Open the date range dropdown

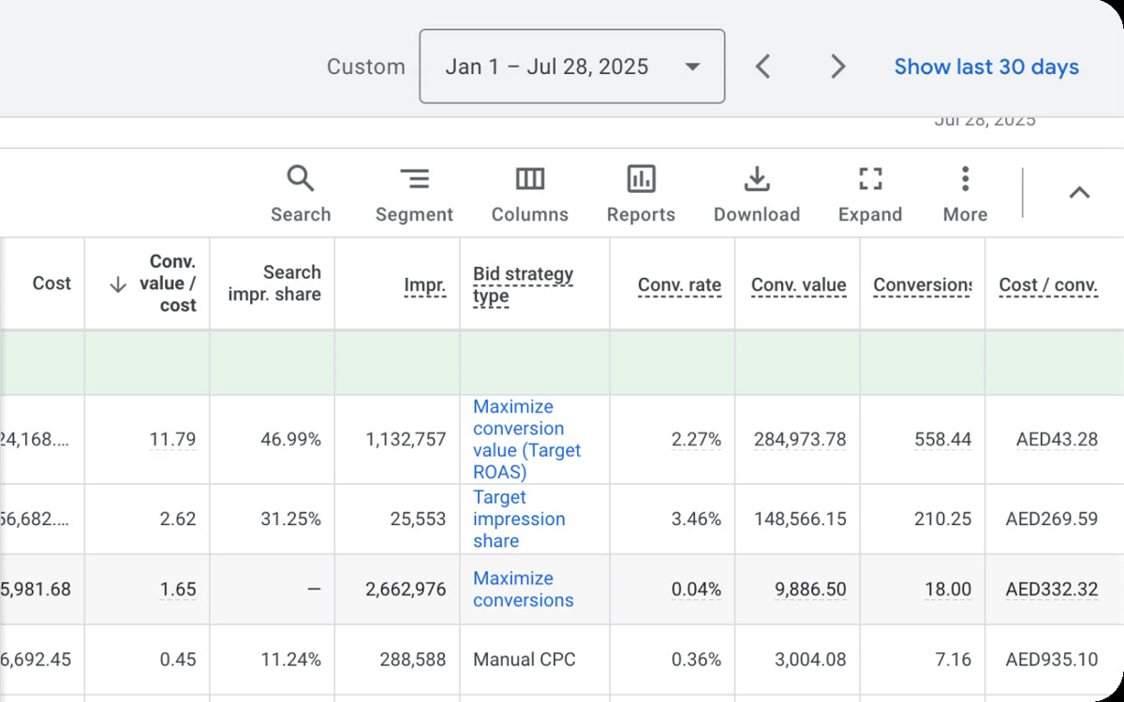click(x=572, y=66)
